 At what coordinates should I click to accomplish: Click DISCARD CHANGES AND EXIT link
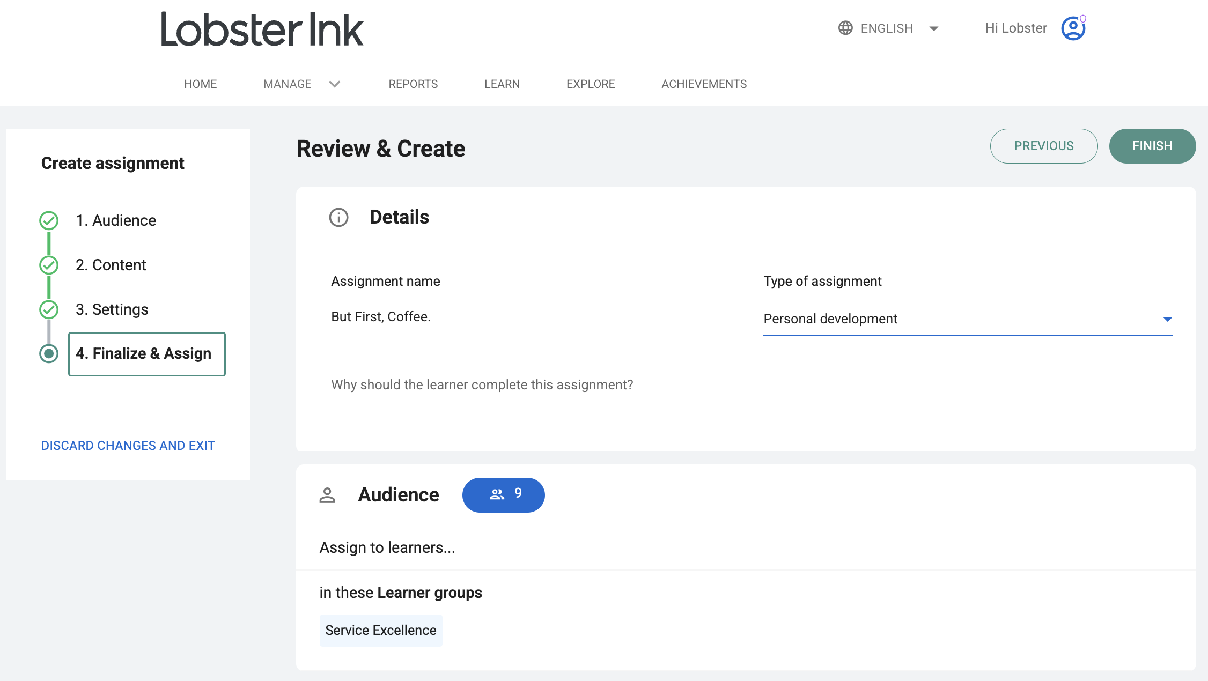click(128, 446)
